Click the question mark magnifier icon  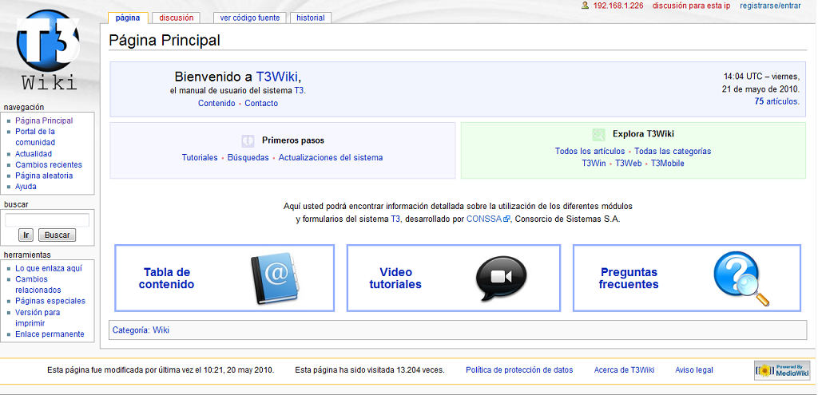point(741,278)
